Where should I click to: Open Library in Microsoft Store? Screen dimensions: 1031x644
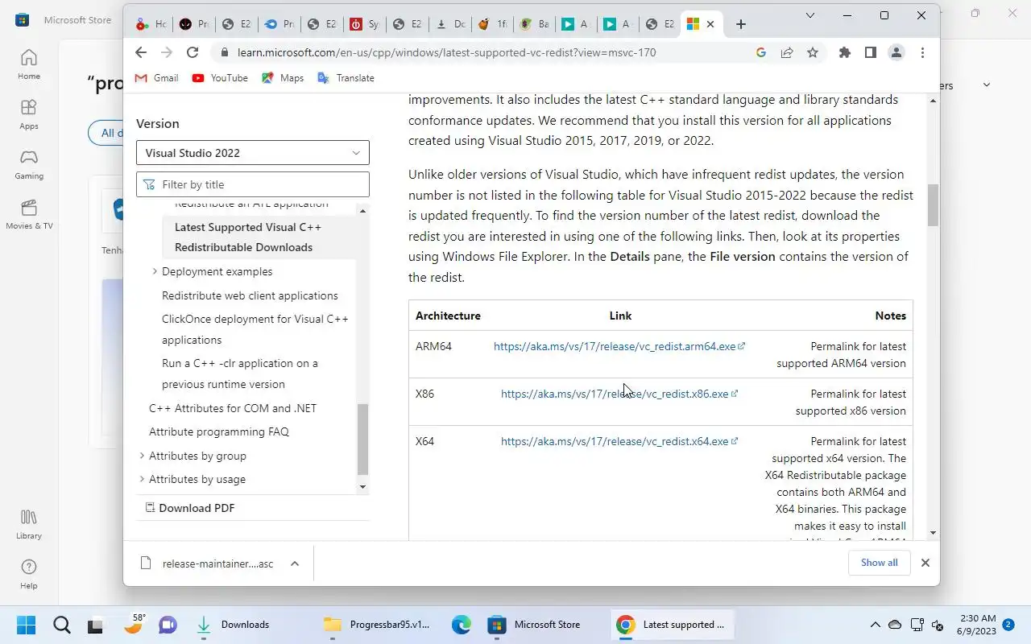29,524
